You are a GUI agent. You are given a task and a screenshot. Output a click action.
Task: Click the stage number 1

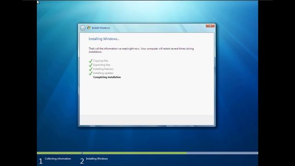coord(41,161)
